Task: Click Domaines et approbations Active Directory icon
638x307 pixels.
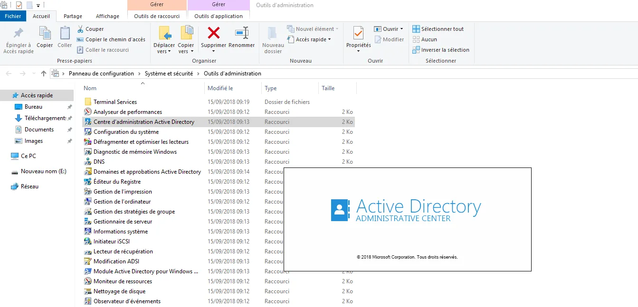Action: coord(88,172)
